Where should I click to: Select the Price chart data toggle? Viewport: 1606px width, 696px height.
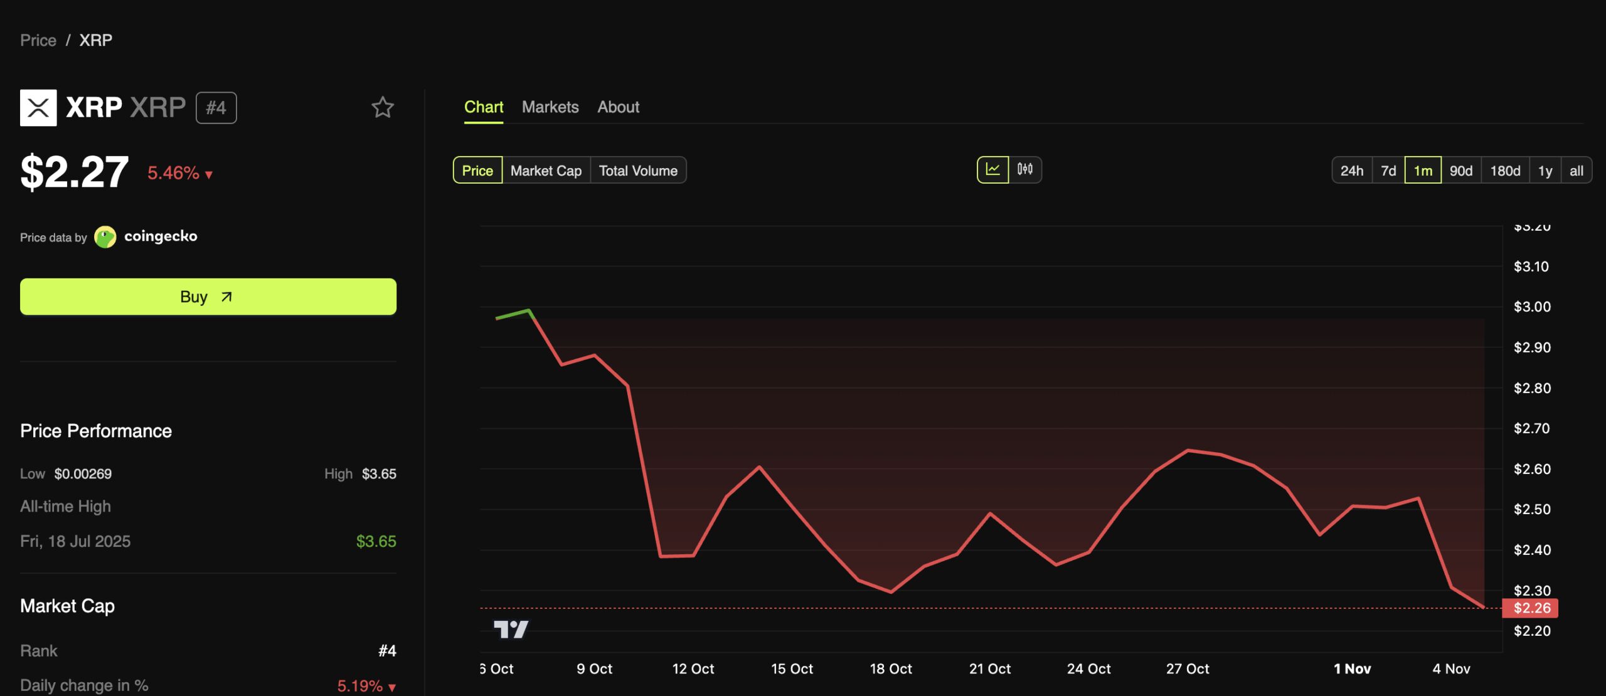[477, 171]
